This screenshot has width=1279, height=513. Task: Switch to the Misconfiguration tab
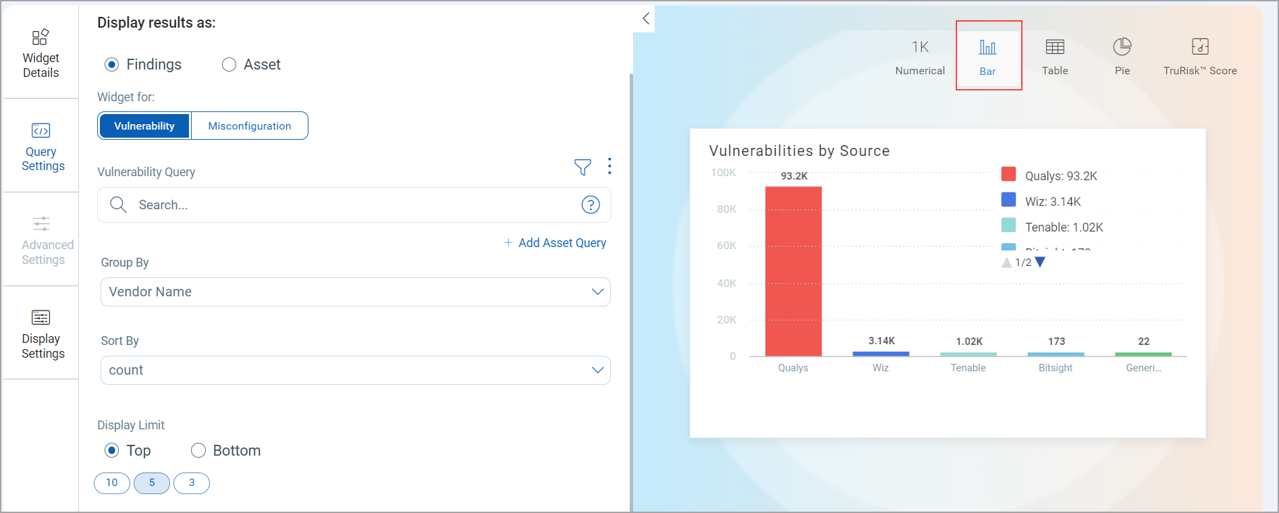[x=249, y=126]
